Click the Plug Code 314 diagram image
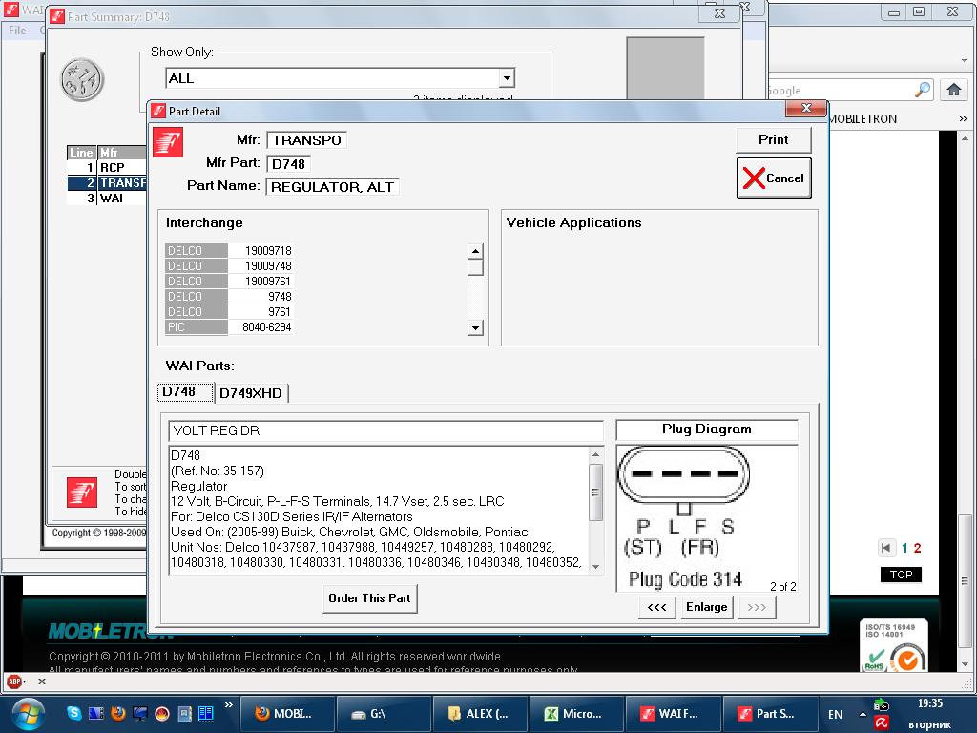The width and height of the screenshot is (977, 733). click(707, 517)
